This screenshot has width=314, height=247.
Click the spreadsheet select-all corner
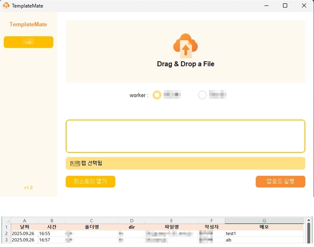6,221
